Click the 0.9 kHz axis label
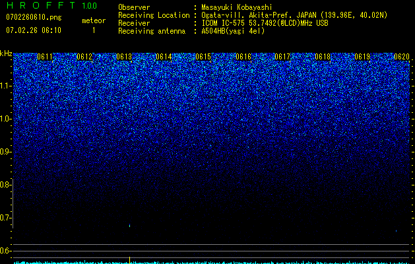The width and height of the screenshot is (415, 264). [5, 152]
